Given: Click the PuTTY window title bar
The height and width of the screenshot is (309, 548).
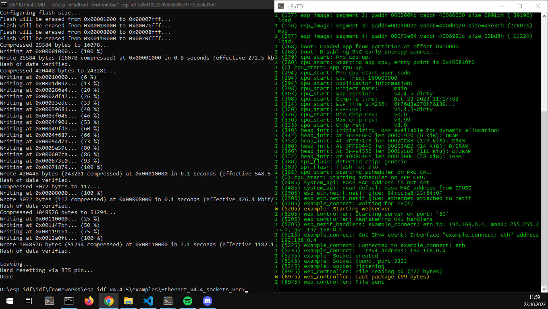Looking at the screenshot, I should (387, 6).
